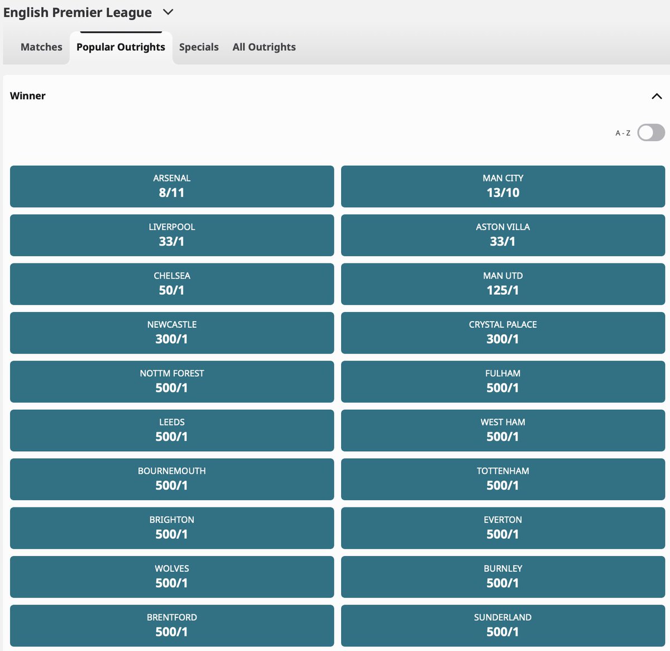Add Brentford 500/1 selection

[172, 626]
